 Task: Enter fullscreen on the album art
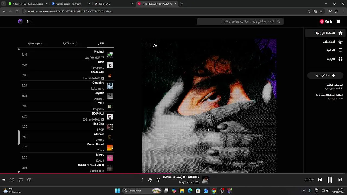coord(148,45)
